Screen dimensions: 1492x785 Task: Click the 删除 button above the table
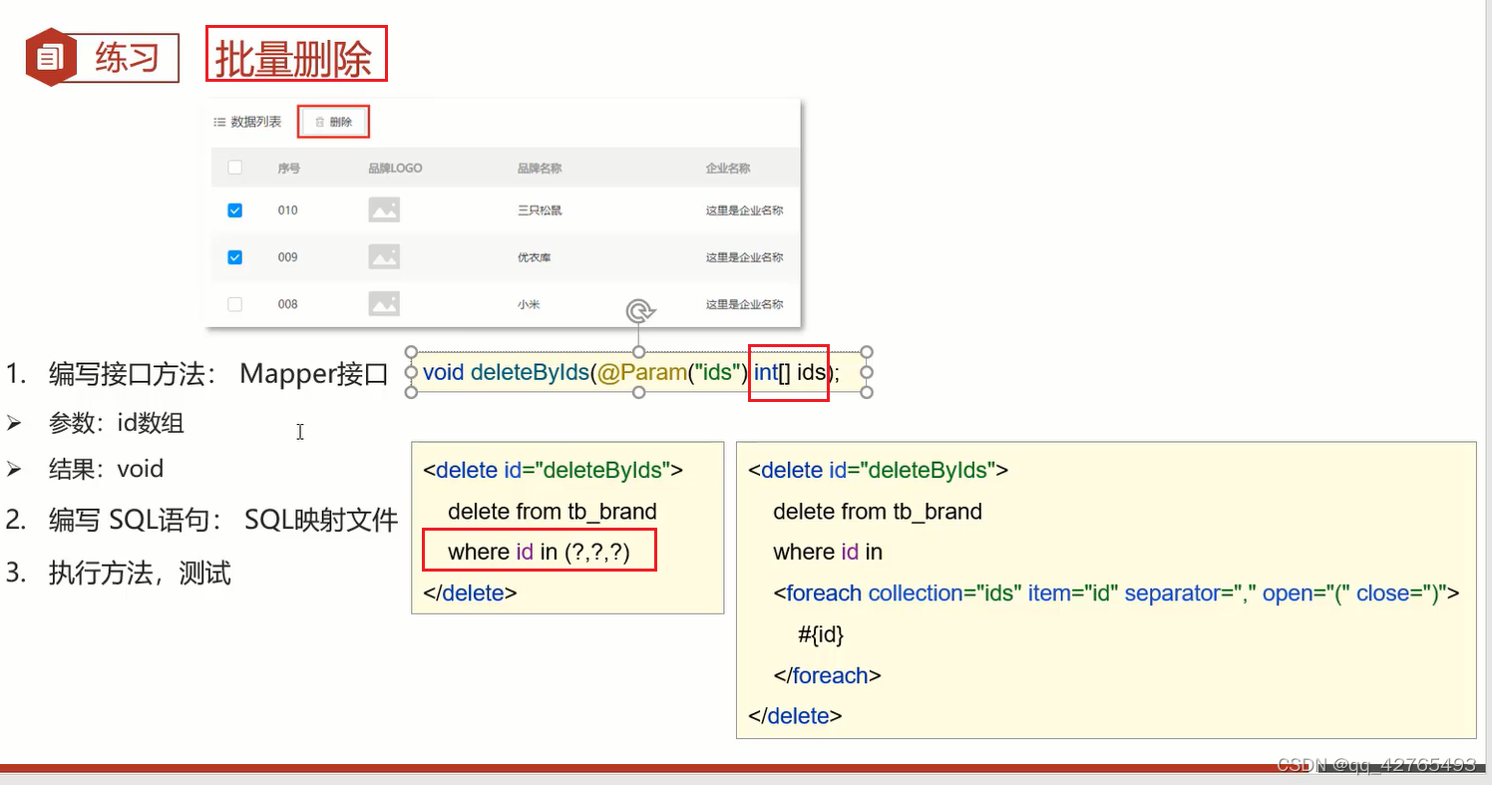pyautogui.click(x=334, y=122)
